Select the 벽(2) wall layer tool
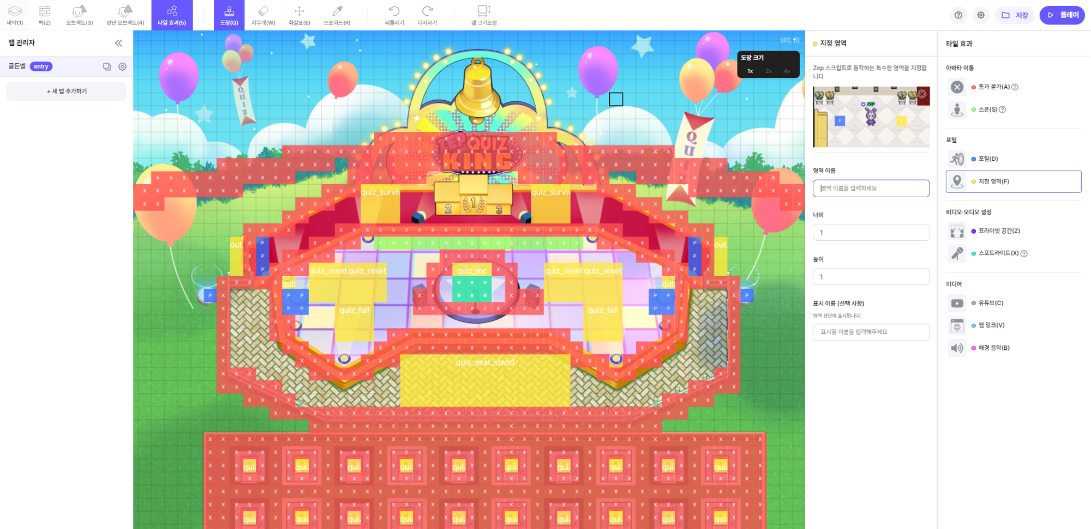 (45, 15)
